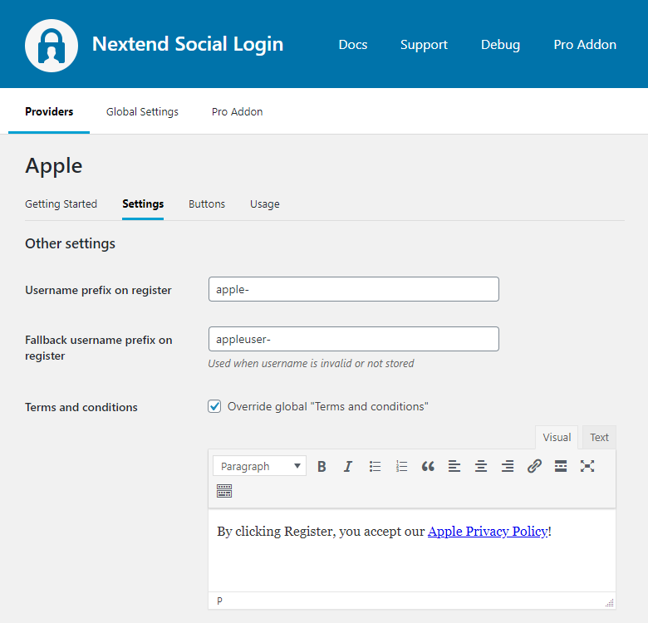Follow the Apple Privacy Policy link

(x=488, y=531)
